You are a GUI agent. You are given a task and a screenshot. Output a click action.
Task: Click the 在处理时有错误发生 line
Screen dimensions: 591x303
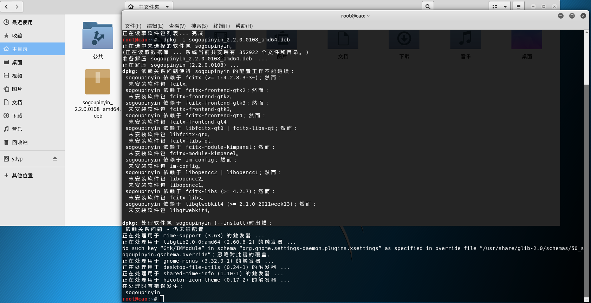(x=153, y=286)
